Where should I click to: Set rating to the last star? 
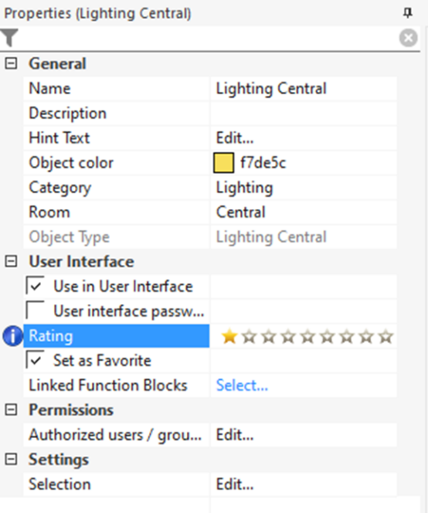(386, 337)
